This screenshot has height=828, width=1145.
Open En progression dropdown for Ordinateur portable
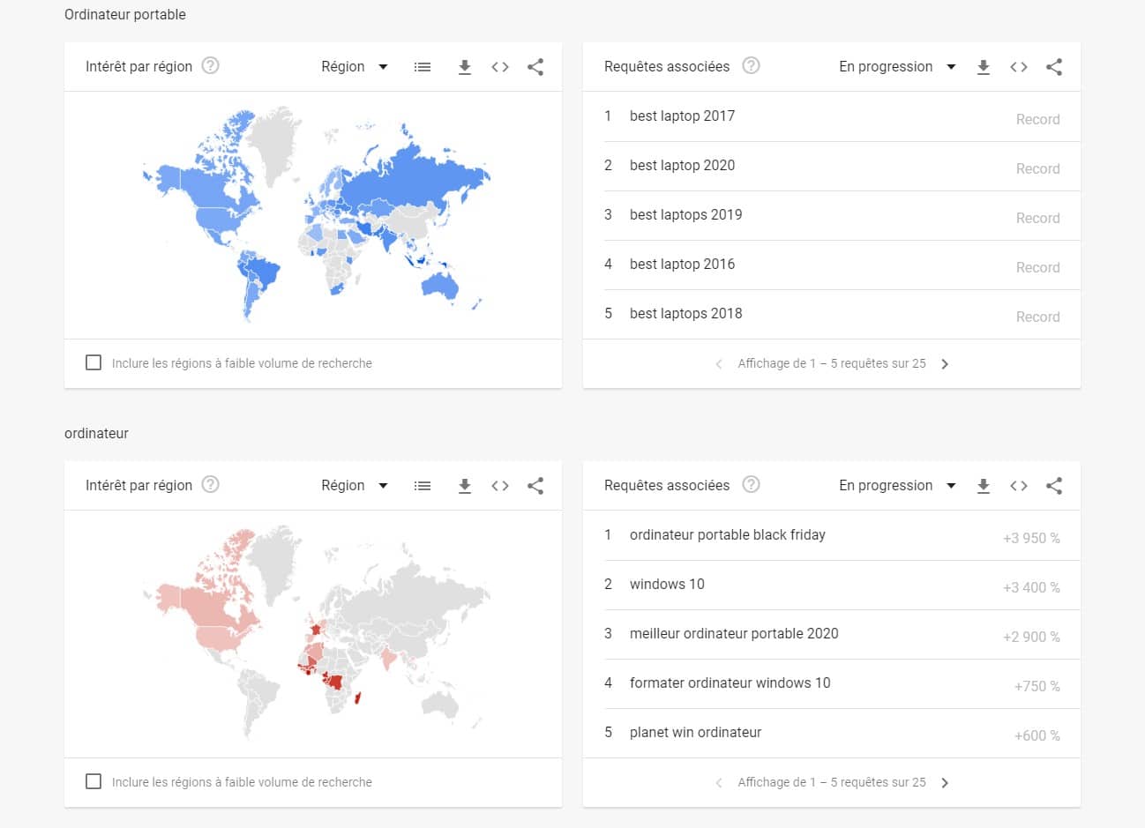[897, 67]
